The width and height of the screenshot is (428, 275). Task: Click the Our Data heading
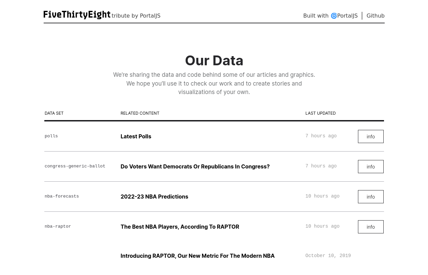[214, 61]
